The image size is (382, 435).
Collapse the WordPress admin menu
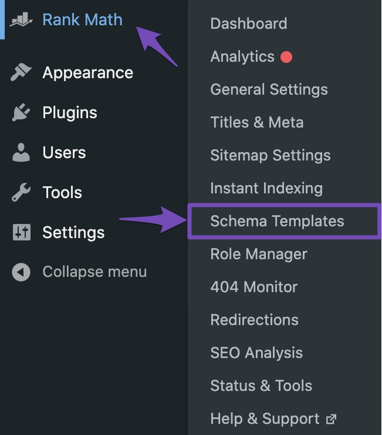click(x=94, y=272)
